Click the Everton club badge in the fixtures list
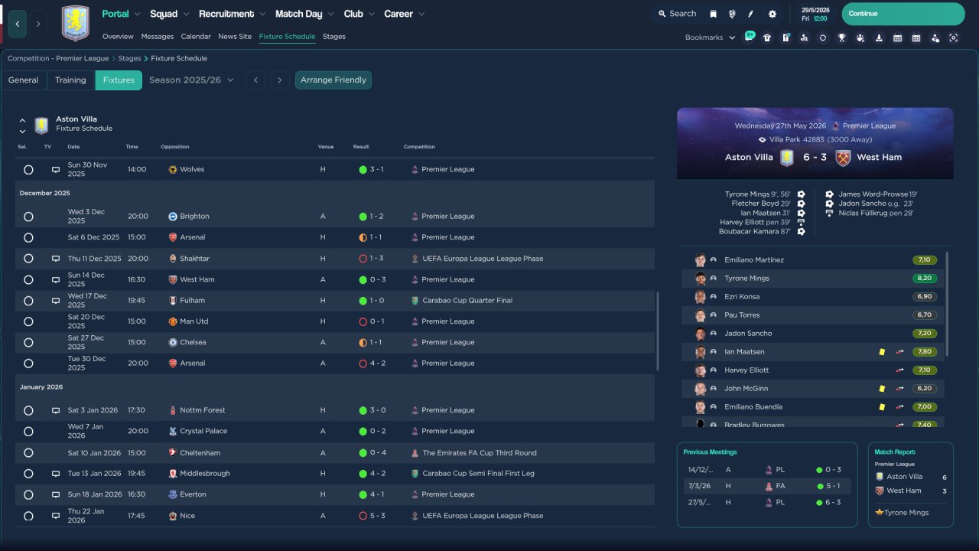This screenshot has height=551, width=979. (x=173, y=494)
